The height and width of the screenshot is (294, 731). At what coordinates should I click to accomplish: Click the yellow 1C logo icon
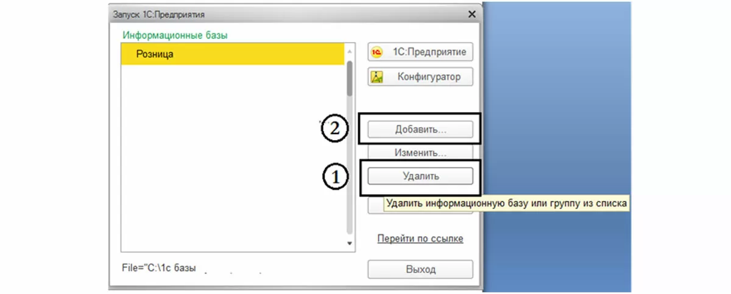click(377, 52)
